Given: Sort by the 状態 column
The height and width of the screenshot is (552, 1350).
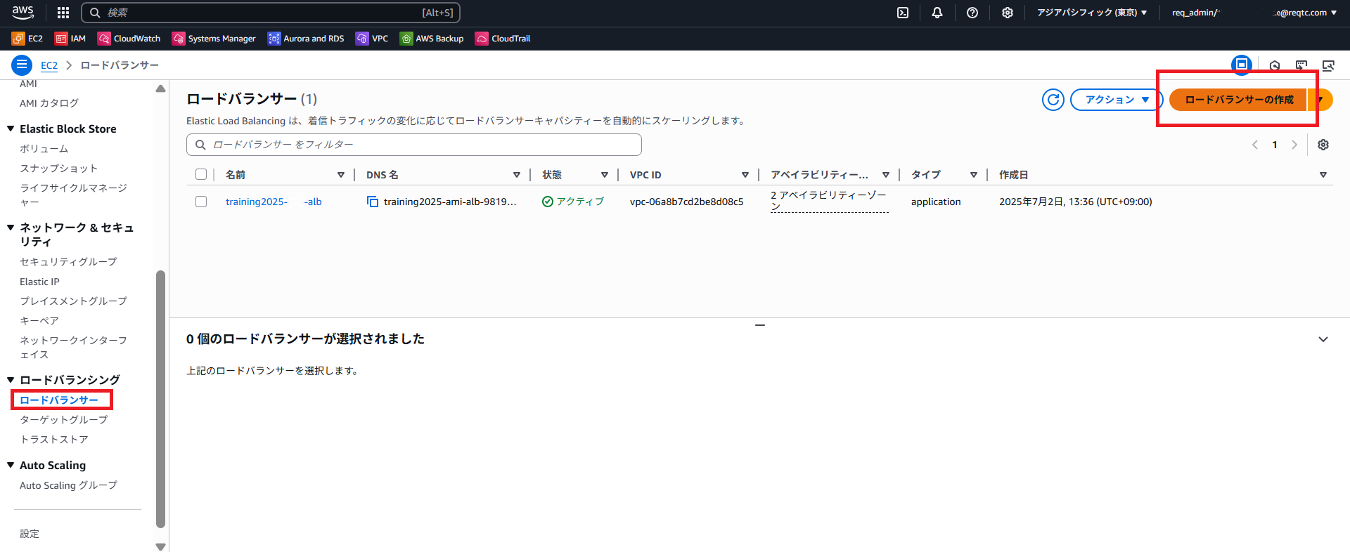Looking at the screenshot, I should pos(605,175).
